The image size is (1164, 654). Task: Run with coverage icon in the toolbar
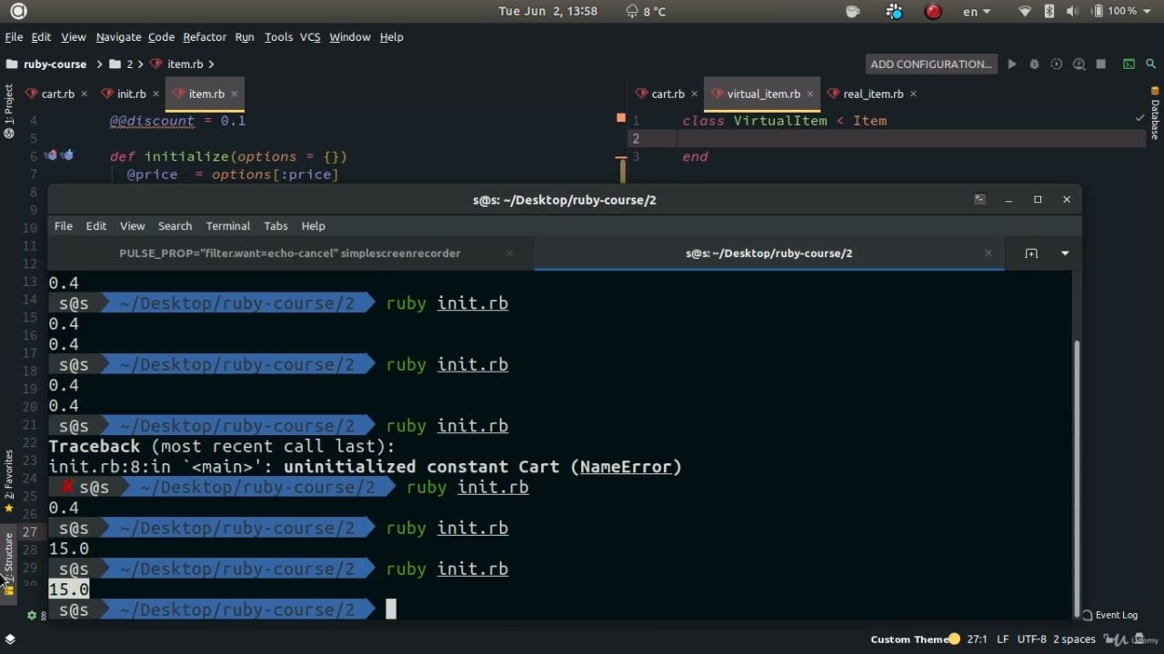coord(1056,64)
